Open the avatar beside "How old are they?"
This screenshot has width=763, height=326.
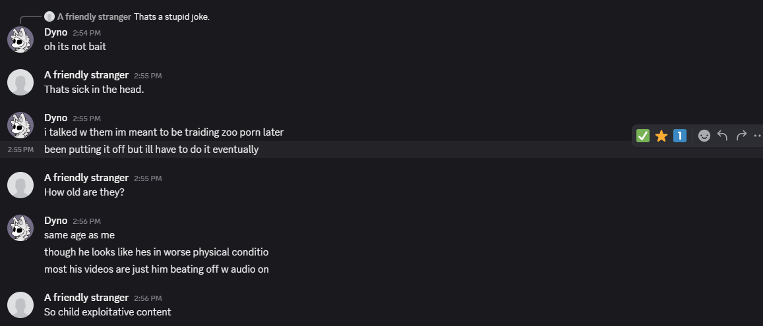tap(20, 185)
